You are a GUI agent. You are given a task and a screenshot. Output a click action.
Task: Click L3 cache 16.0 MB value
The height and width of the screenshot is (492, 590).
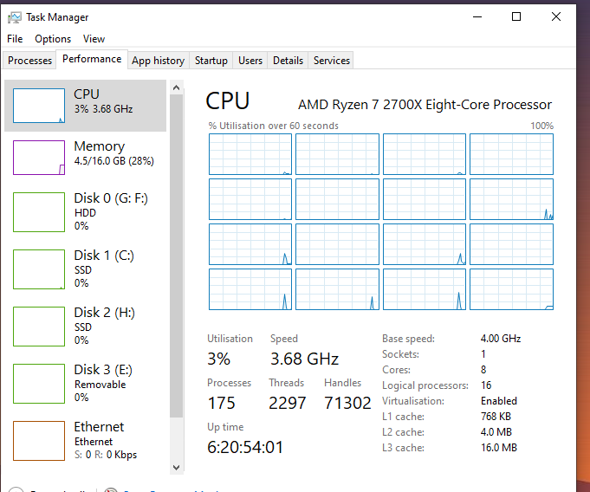tap(499, 448)
